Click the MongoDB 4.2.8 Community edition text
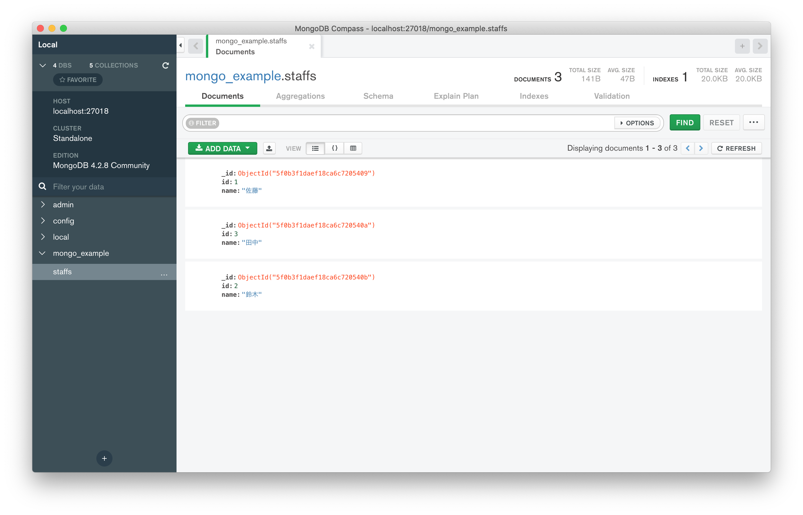The width and height of the screenshot is (803, 515). (101, 165)
